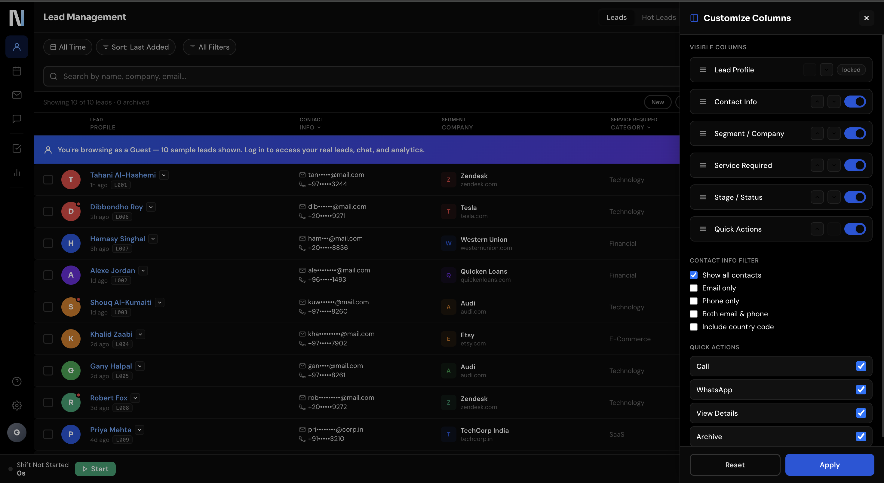
Task: Open the analytics bar chart icon in the sidebar
Action: [x=17, y=172]
